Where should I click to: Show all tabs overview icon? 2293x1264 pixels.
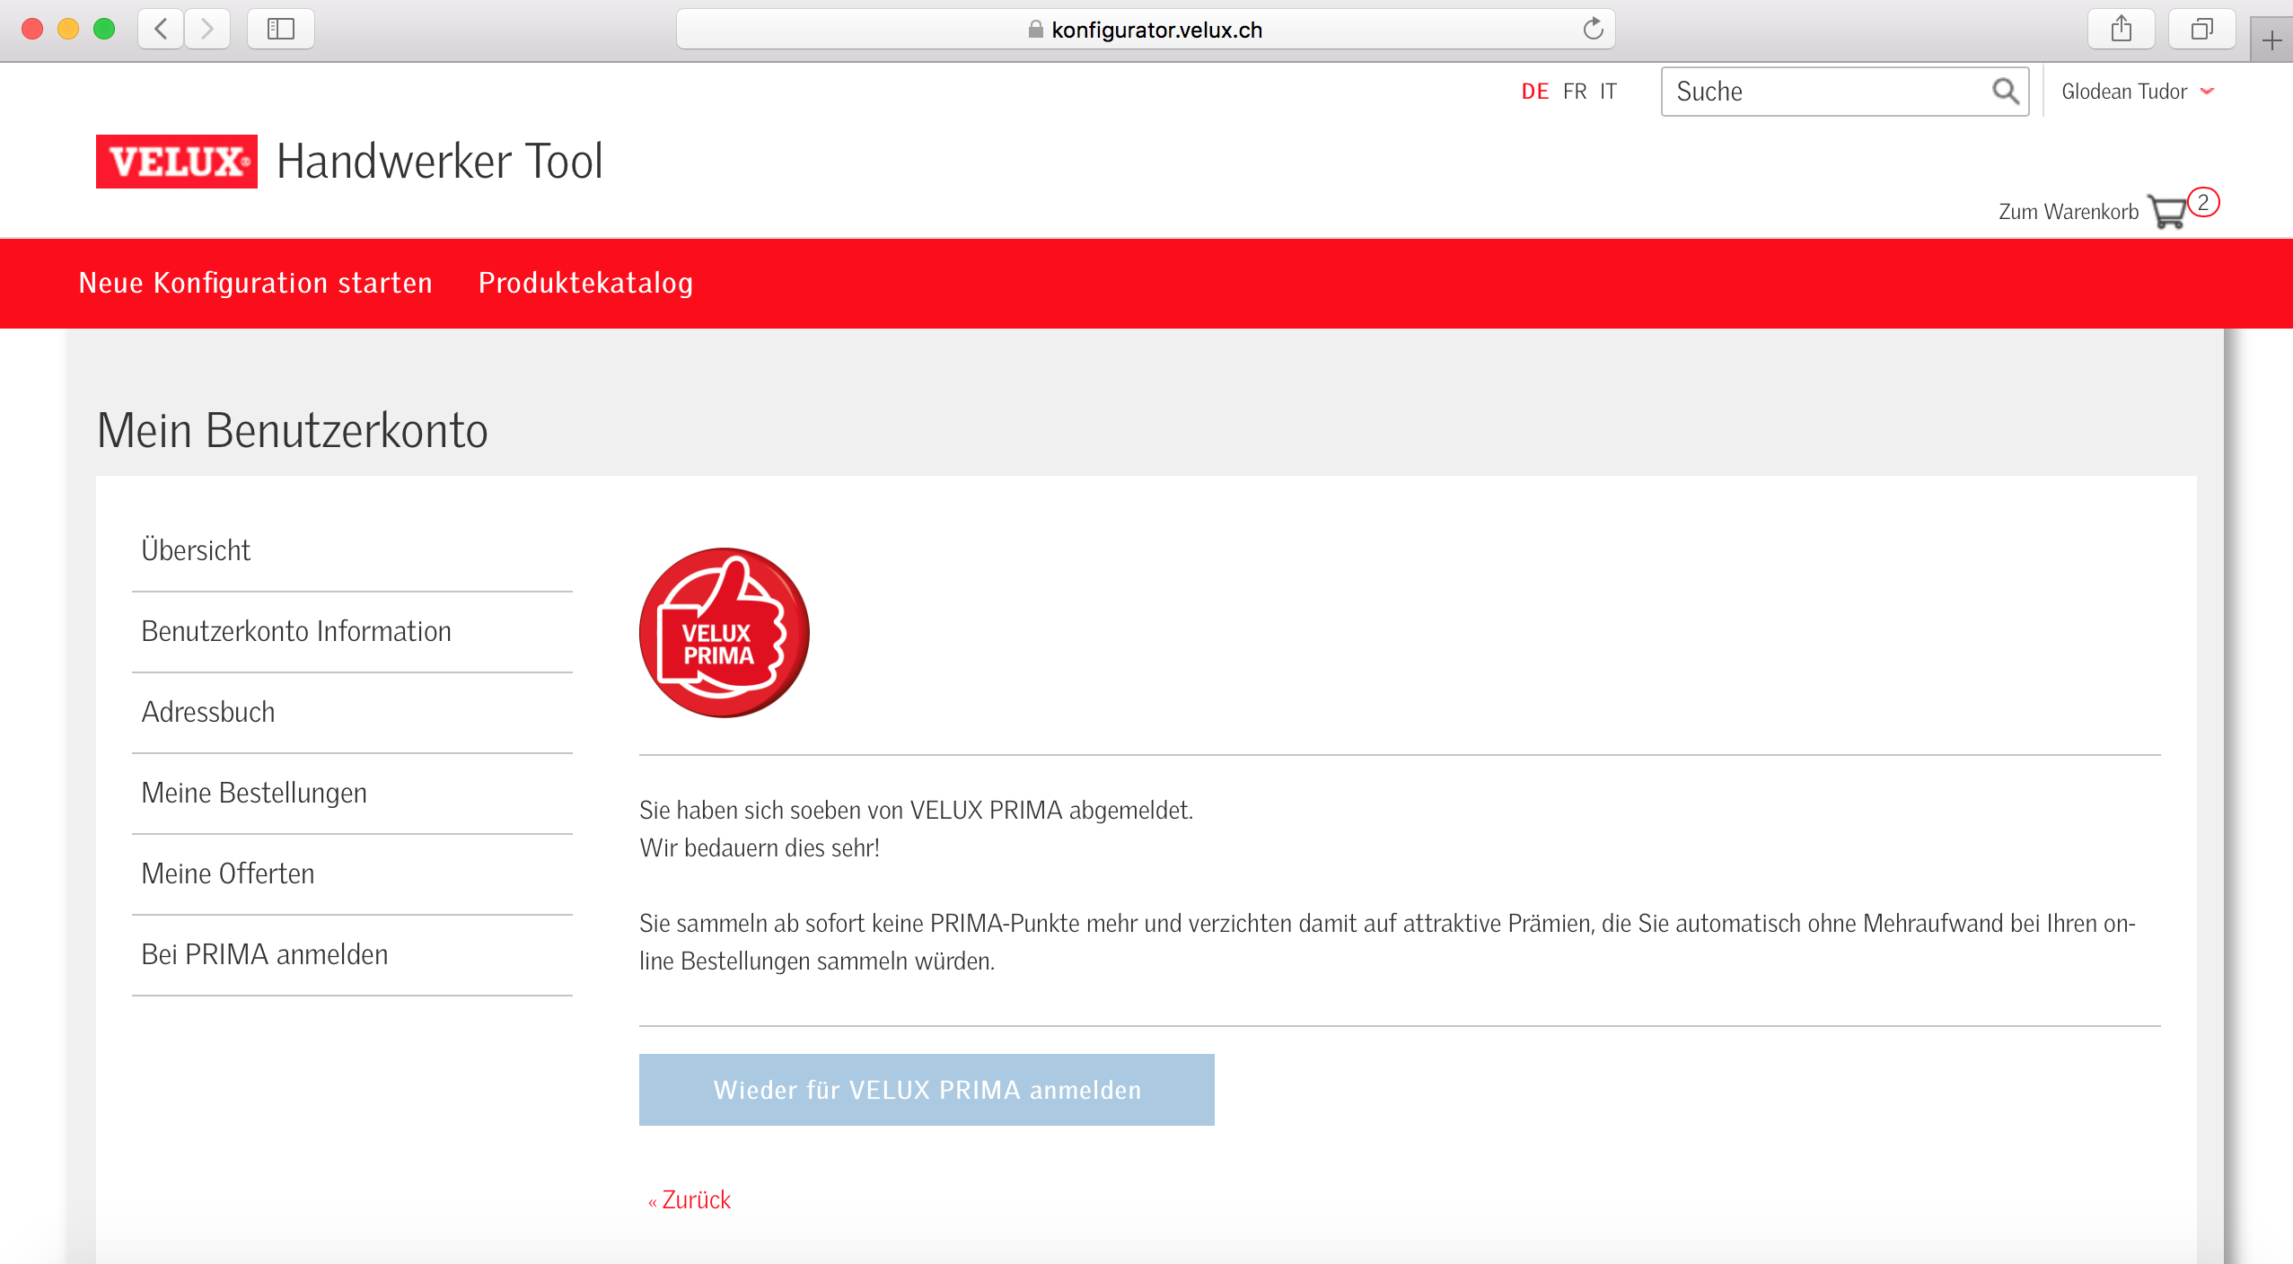[x=2201, y=29]
